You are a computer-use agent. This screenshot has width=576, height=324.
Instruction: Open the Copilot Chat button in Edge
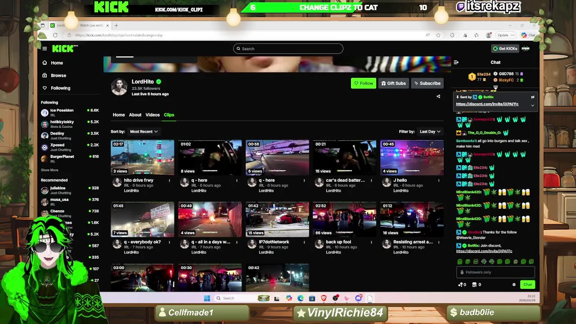pos(528,35)
